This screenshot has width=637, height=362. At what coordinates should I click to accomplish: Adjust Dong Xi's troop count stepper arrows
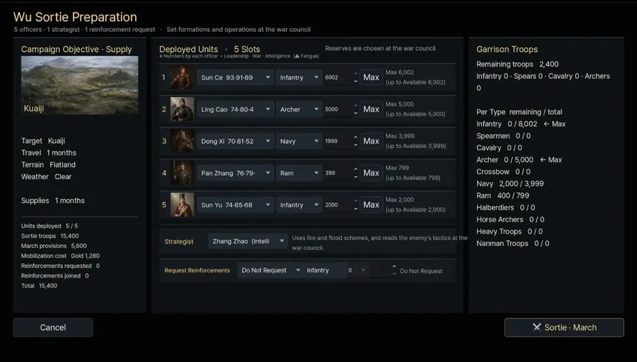coord(356,141)
